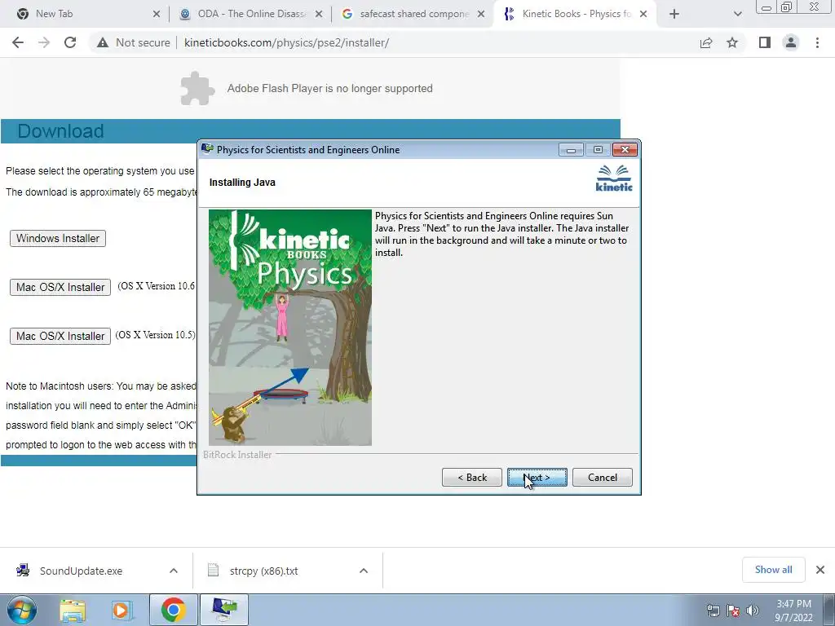835x626 pixels.
Task: Click the installer title bar icon
Action: pyautogui.click(x=207, y=149)
